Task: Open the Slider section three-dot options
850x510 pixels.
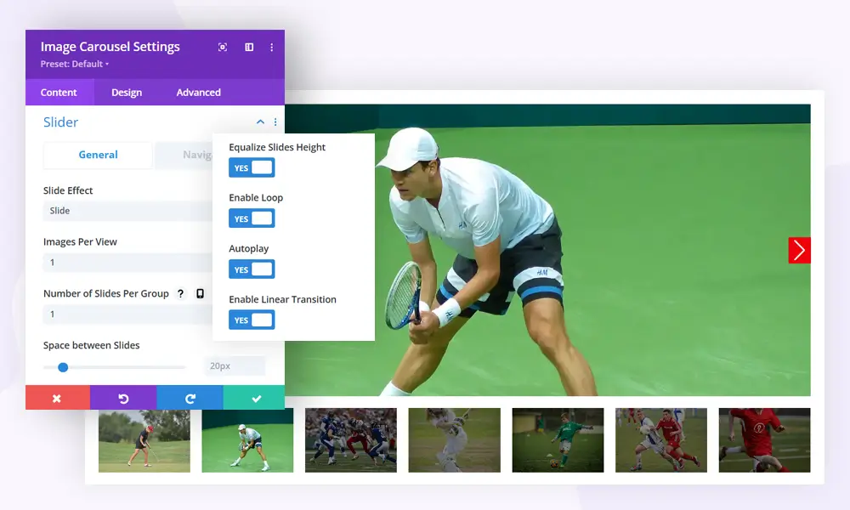Action: [275, 122]
